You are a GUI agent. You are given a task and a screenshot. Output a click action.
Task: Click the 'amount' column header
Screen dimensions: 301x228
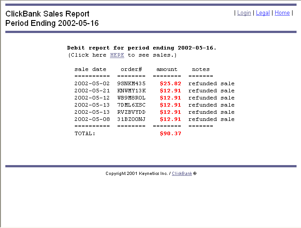tap(167, 69)
